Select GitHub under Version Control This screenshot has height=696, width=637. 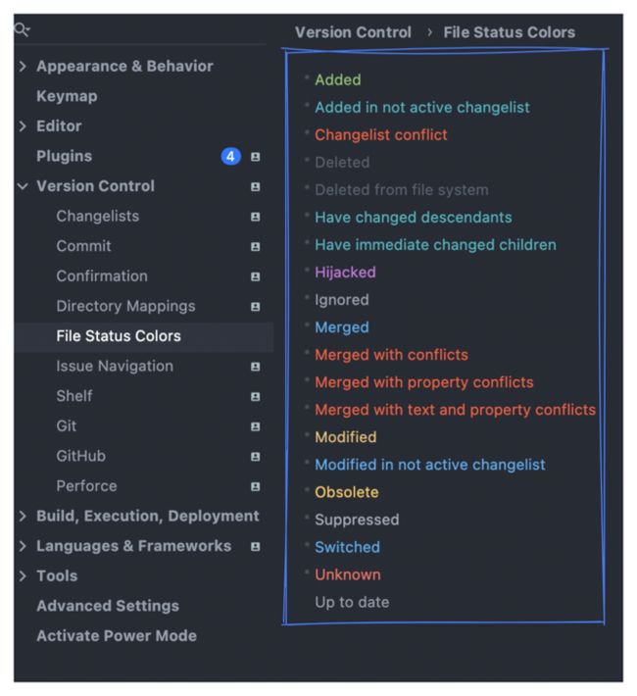80,456
